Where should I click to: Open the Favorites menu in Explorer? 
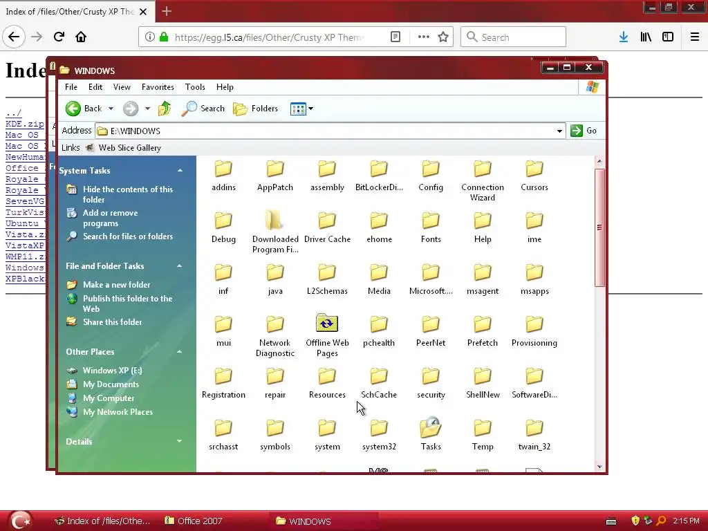click(158, 87)
